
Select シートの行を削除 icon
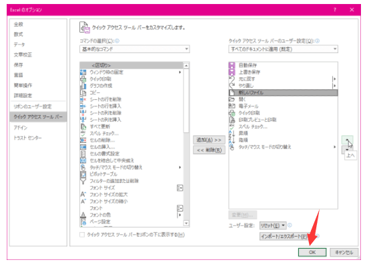click(x=83, y=100)
